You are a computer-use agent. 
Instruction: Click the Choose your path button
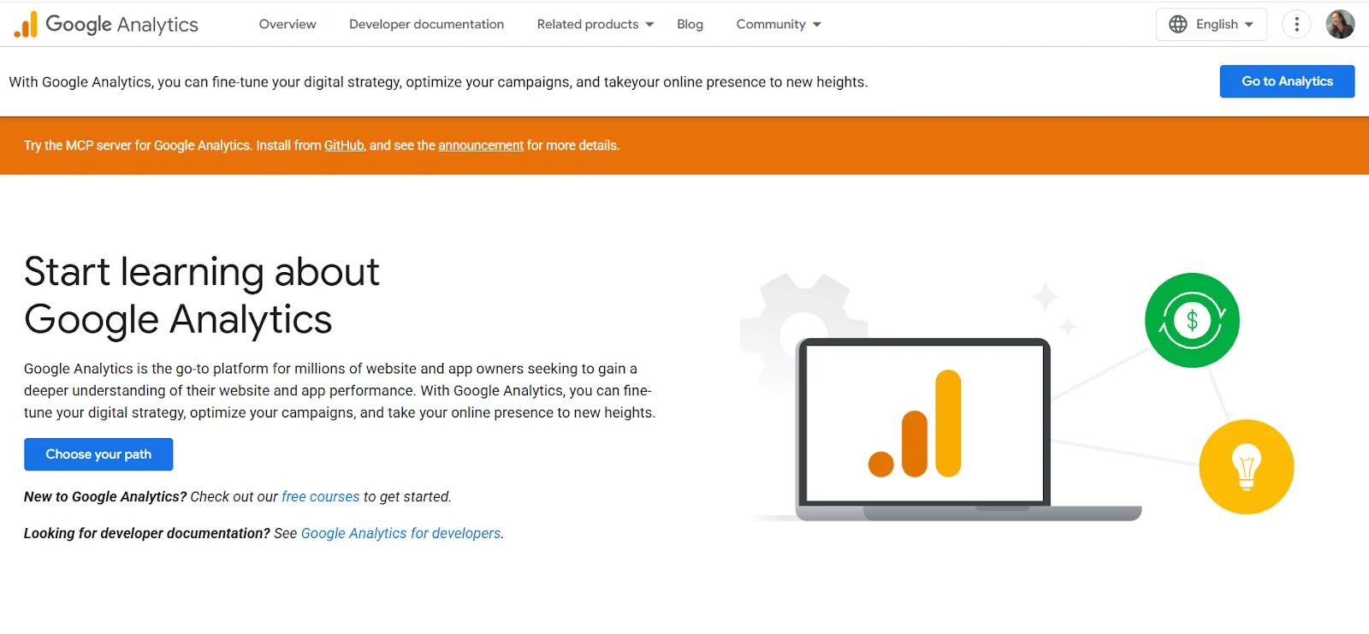[98, 454]
